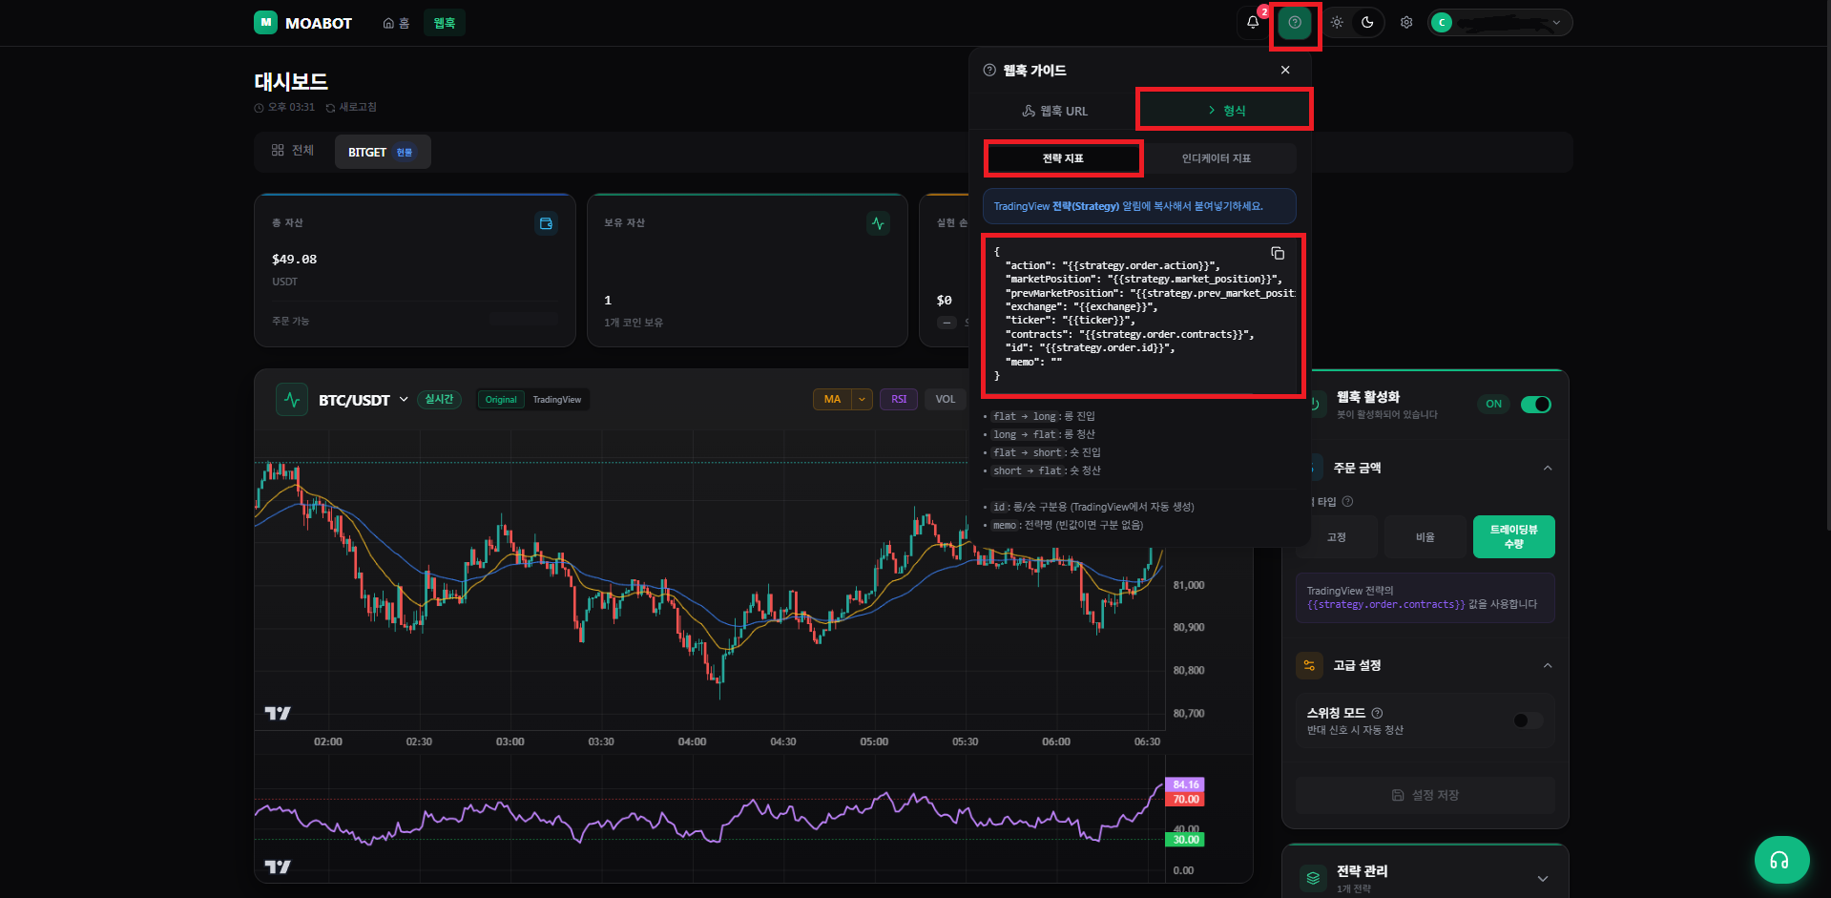Open the user account dropdown
Image resolution: width=1831 pixels, height=898 pixels.
(1500, 22)
